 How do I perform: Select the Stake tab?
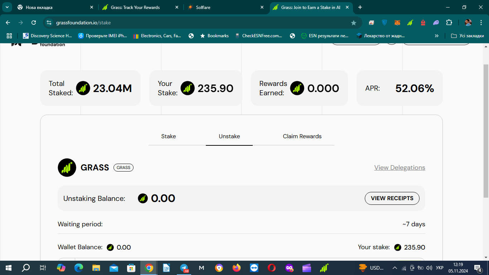point(169,136)
